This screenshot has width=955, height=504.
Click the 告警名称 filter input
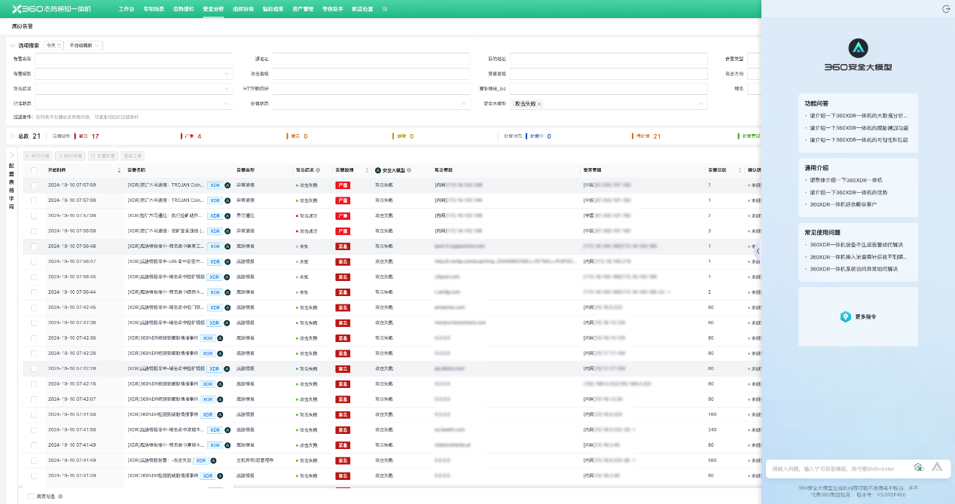pos(133,59)
